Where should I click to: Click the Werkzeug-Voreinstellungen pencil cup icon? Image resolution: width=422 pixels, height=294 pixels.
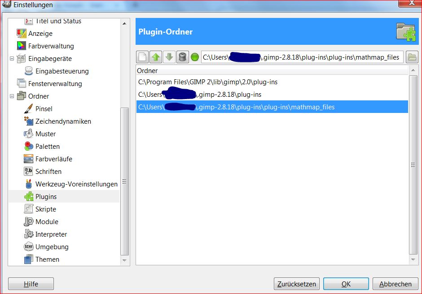tap(29, 184)
